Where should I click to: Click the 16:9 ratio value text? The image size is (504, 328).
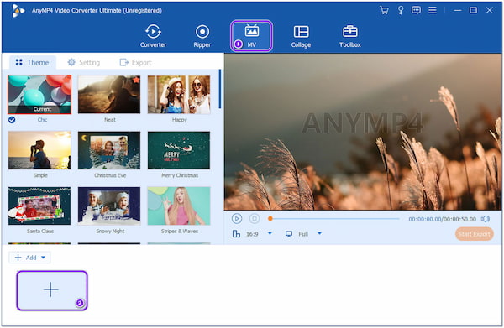[x=252, y=234]
